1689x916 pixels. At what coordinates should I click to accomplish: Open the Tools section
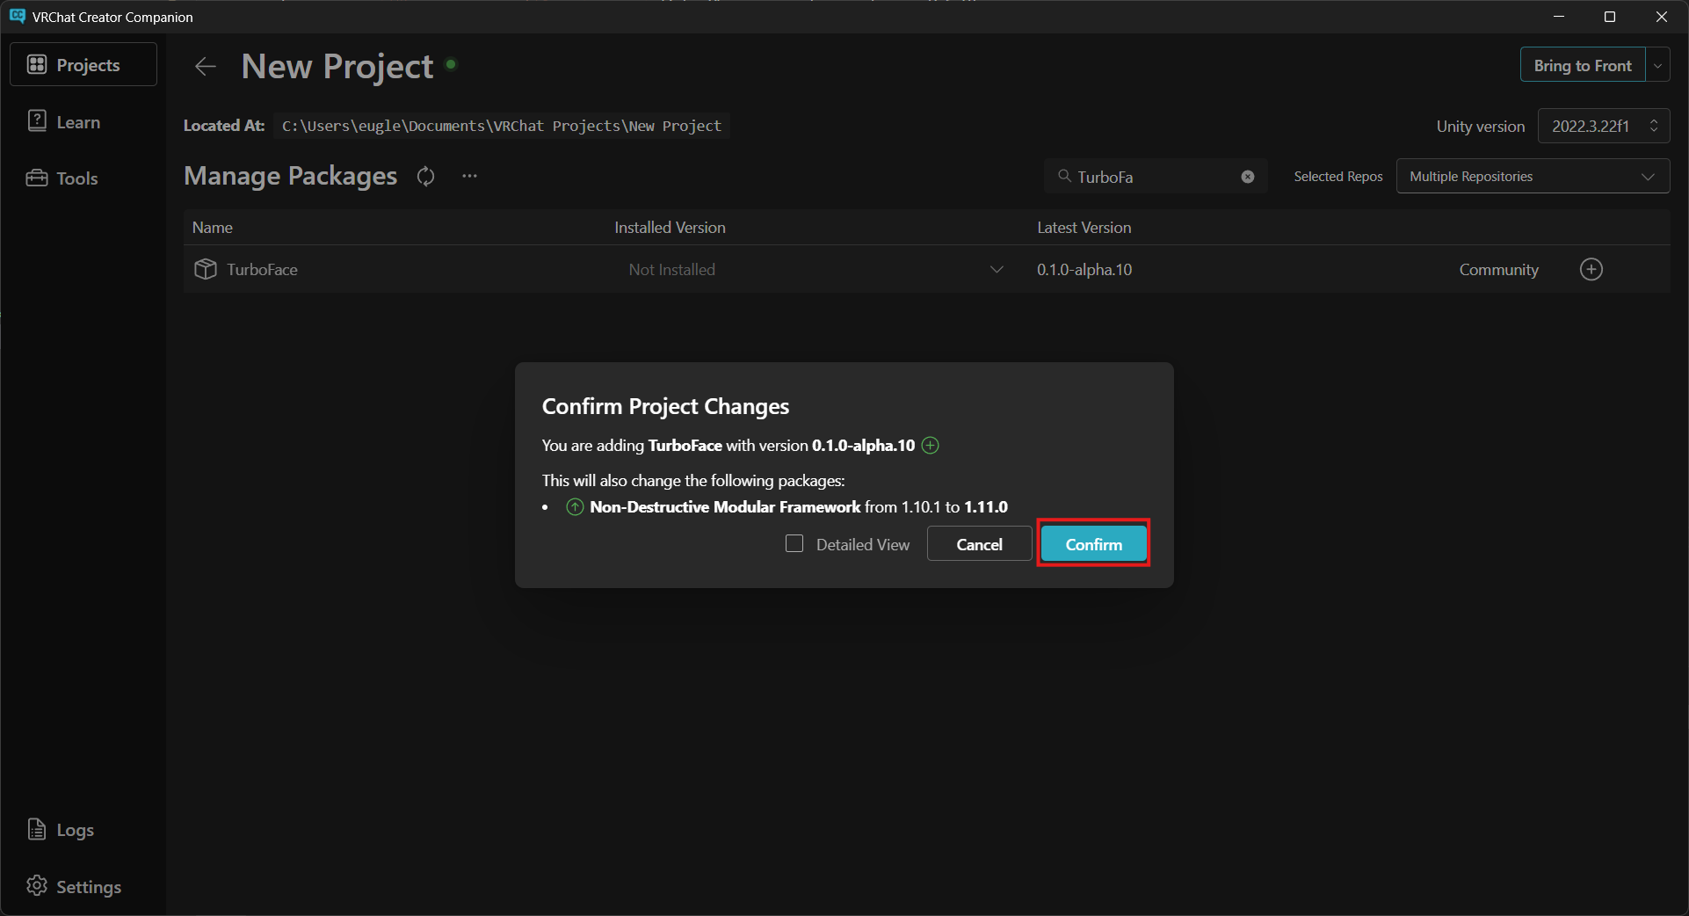tap(62, 178)
